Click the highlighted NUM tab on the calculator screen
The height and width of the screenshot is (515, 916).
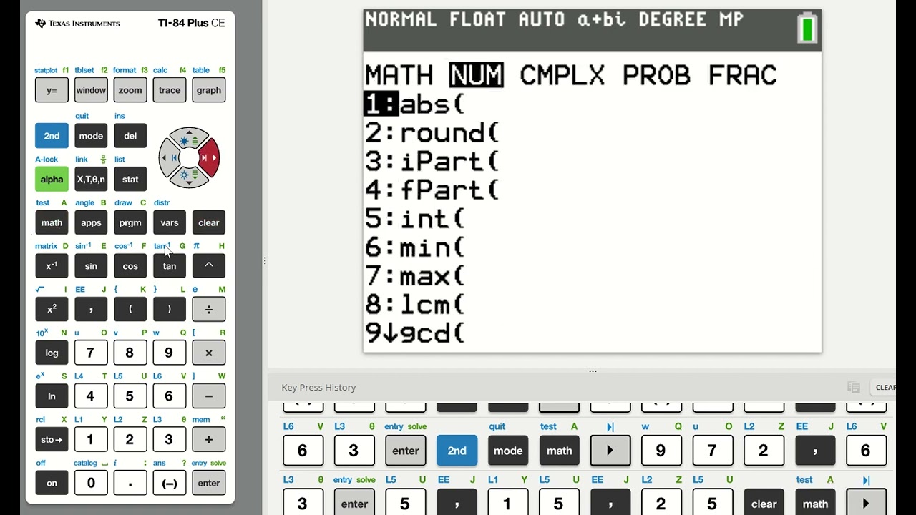point(477,75)
